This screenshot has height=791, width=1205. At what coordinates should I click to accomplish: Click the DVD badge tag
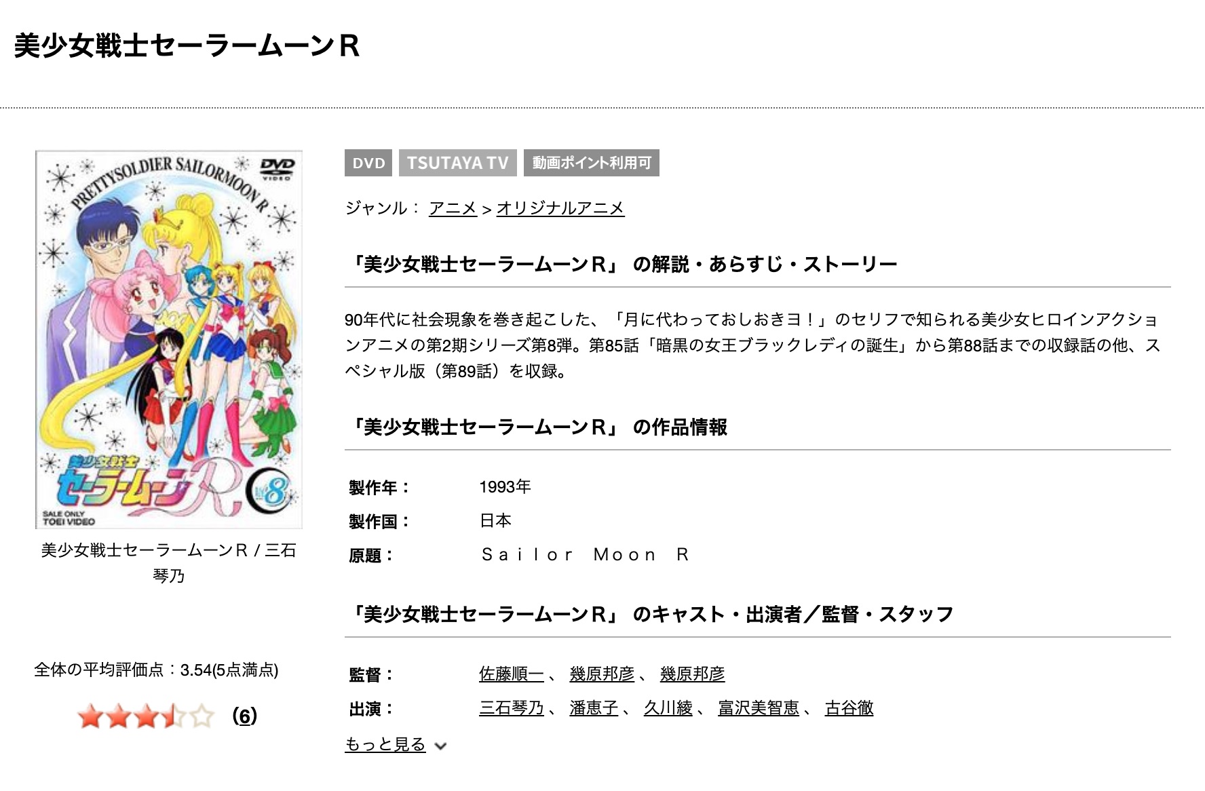[368, 163]
